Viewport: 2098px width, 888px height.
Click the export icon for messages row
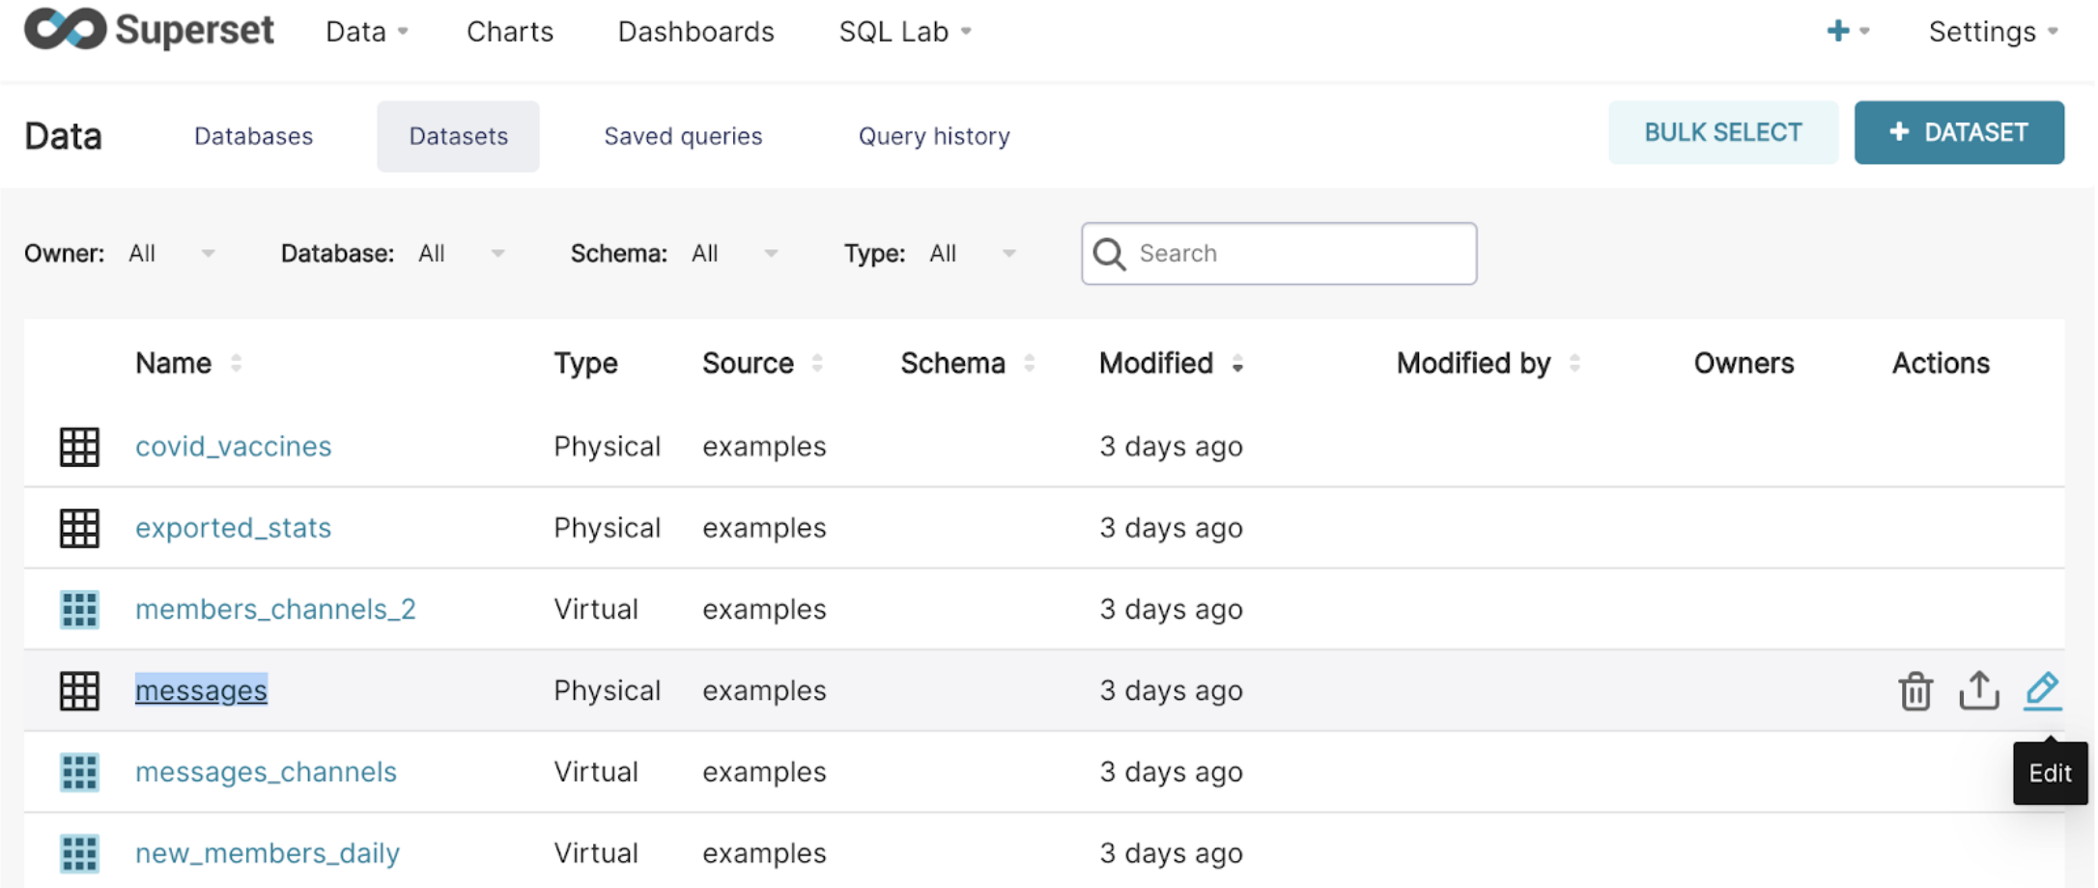click(1978, 691)
